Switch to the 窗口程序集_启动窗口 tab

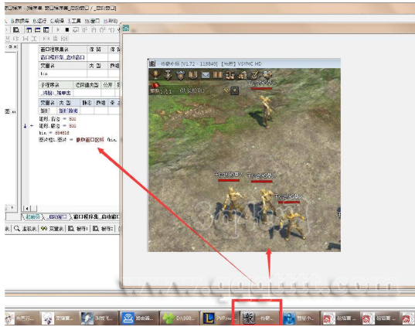[96, 217]
